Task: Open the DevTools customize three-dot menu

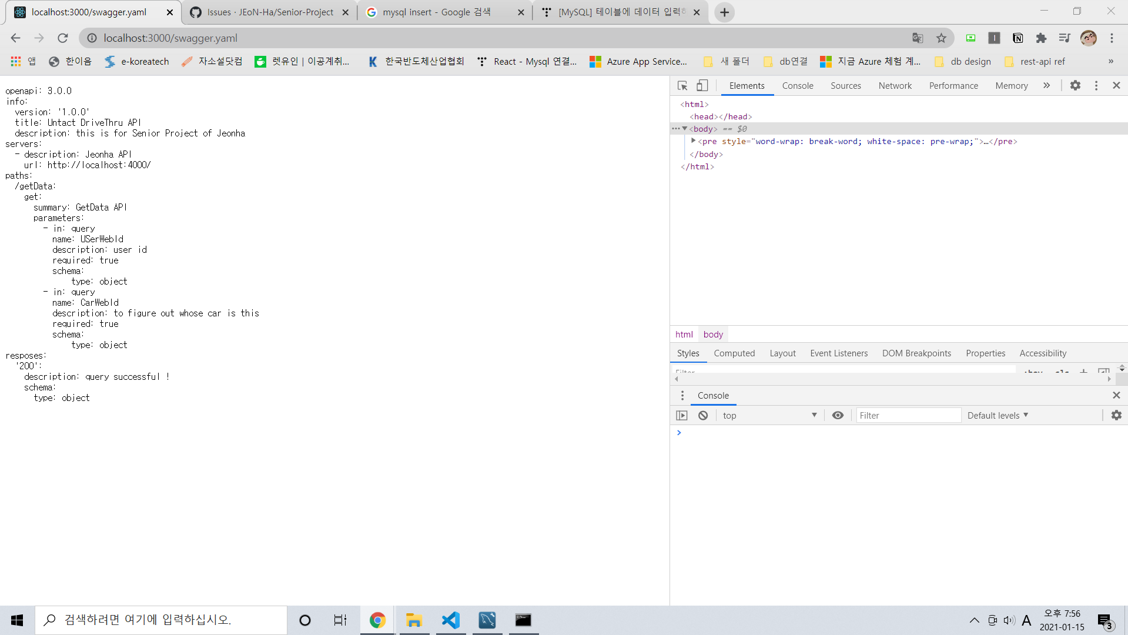Action: [x=1096, y=86]
